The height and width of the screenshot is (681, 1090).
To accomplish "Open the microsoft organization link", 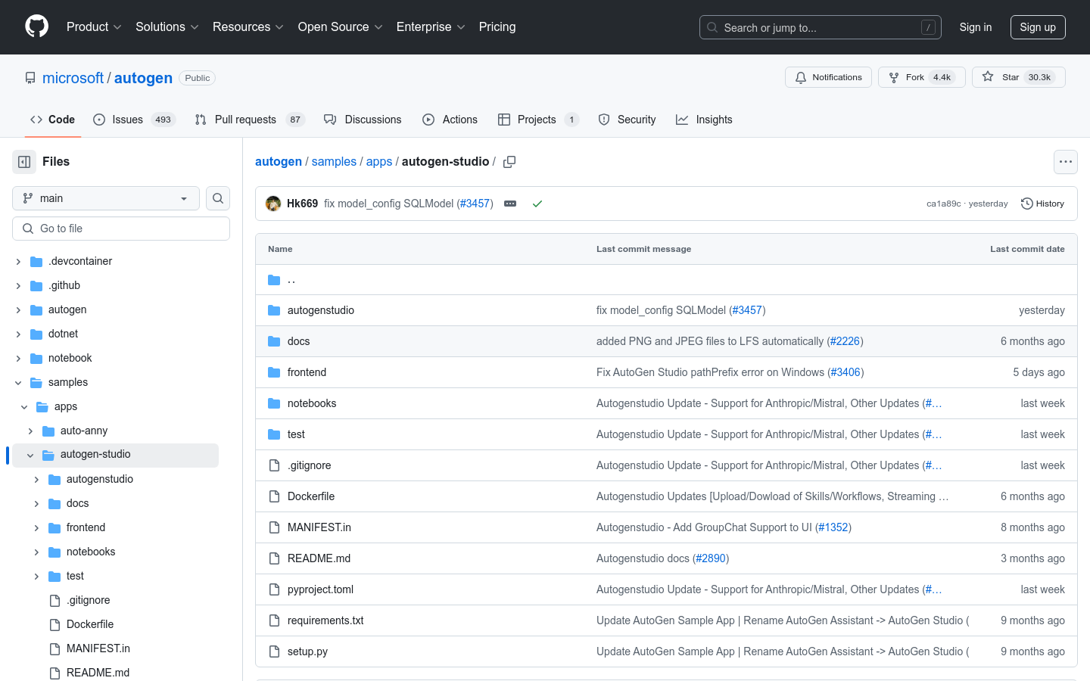I will coord(73,78).
